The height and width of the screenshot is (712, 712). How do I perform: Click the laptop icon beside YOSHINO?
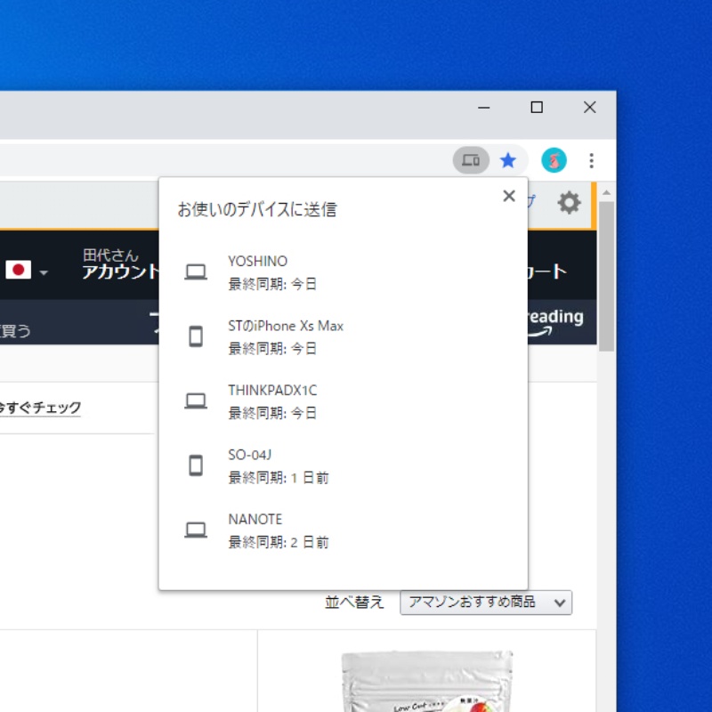click(x=196, y=272)
